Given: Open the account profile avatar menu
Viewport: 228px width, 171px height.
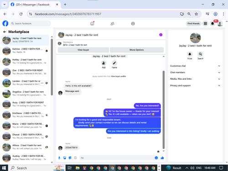Looking at the screenshot, I should pyautogui.click(x=220, y=24).
